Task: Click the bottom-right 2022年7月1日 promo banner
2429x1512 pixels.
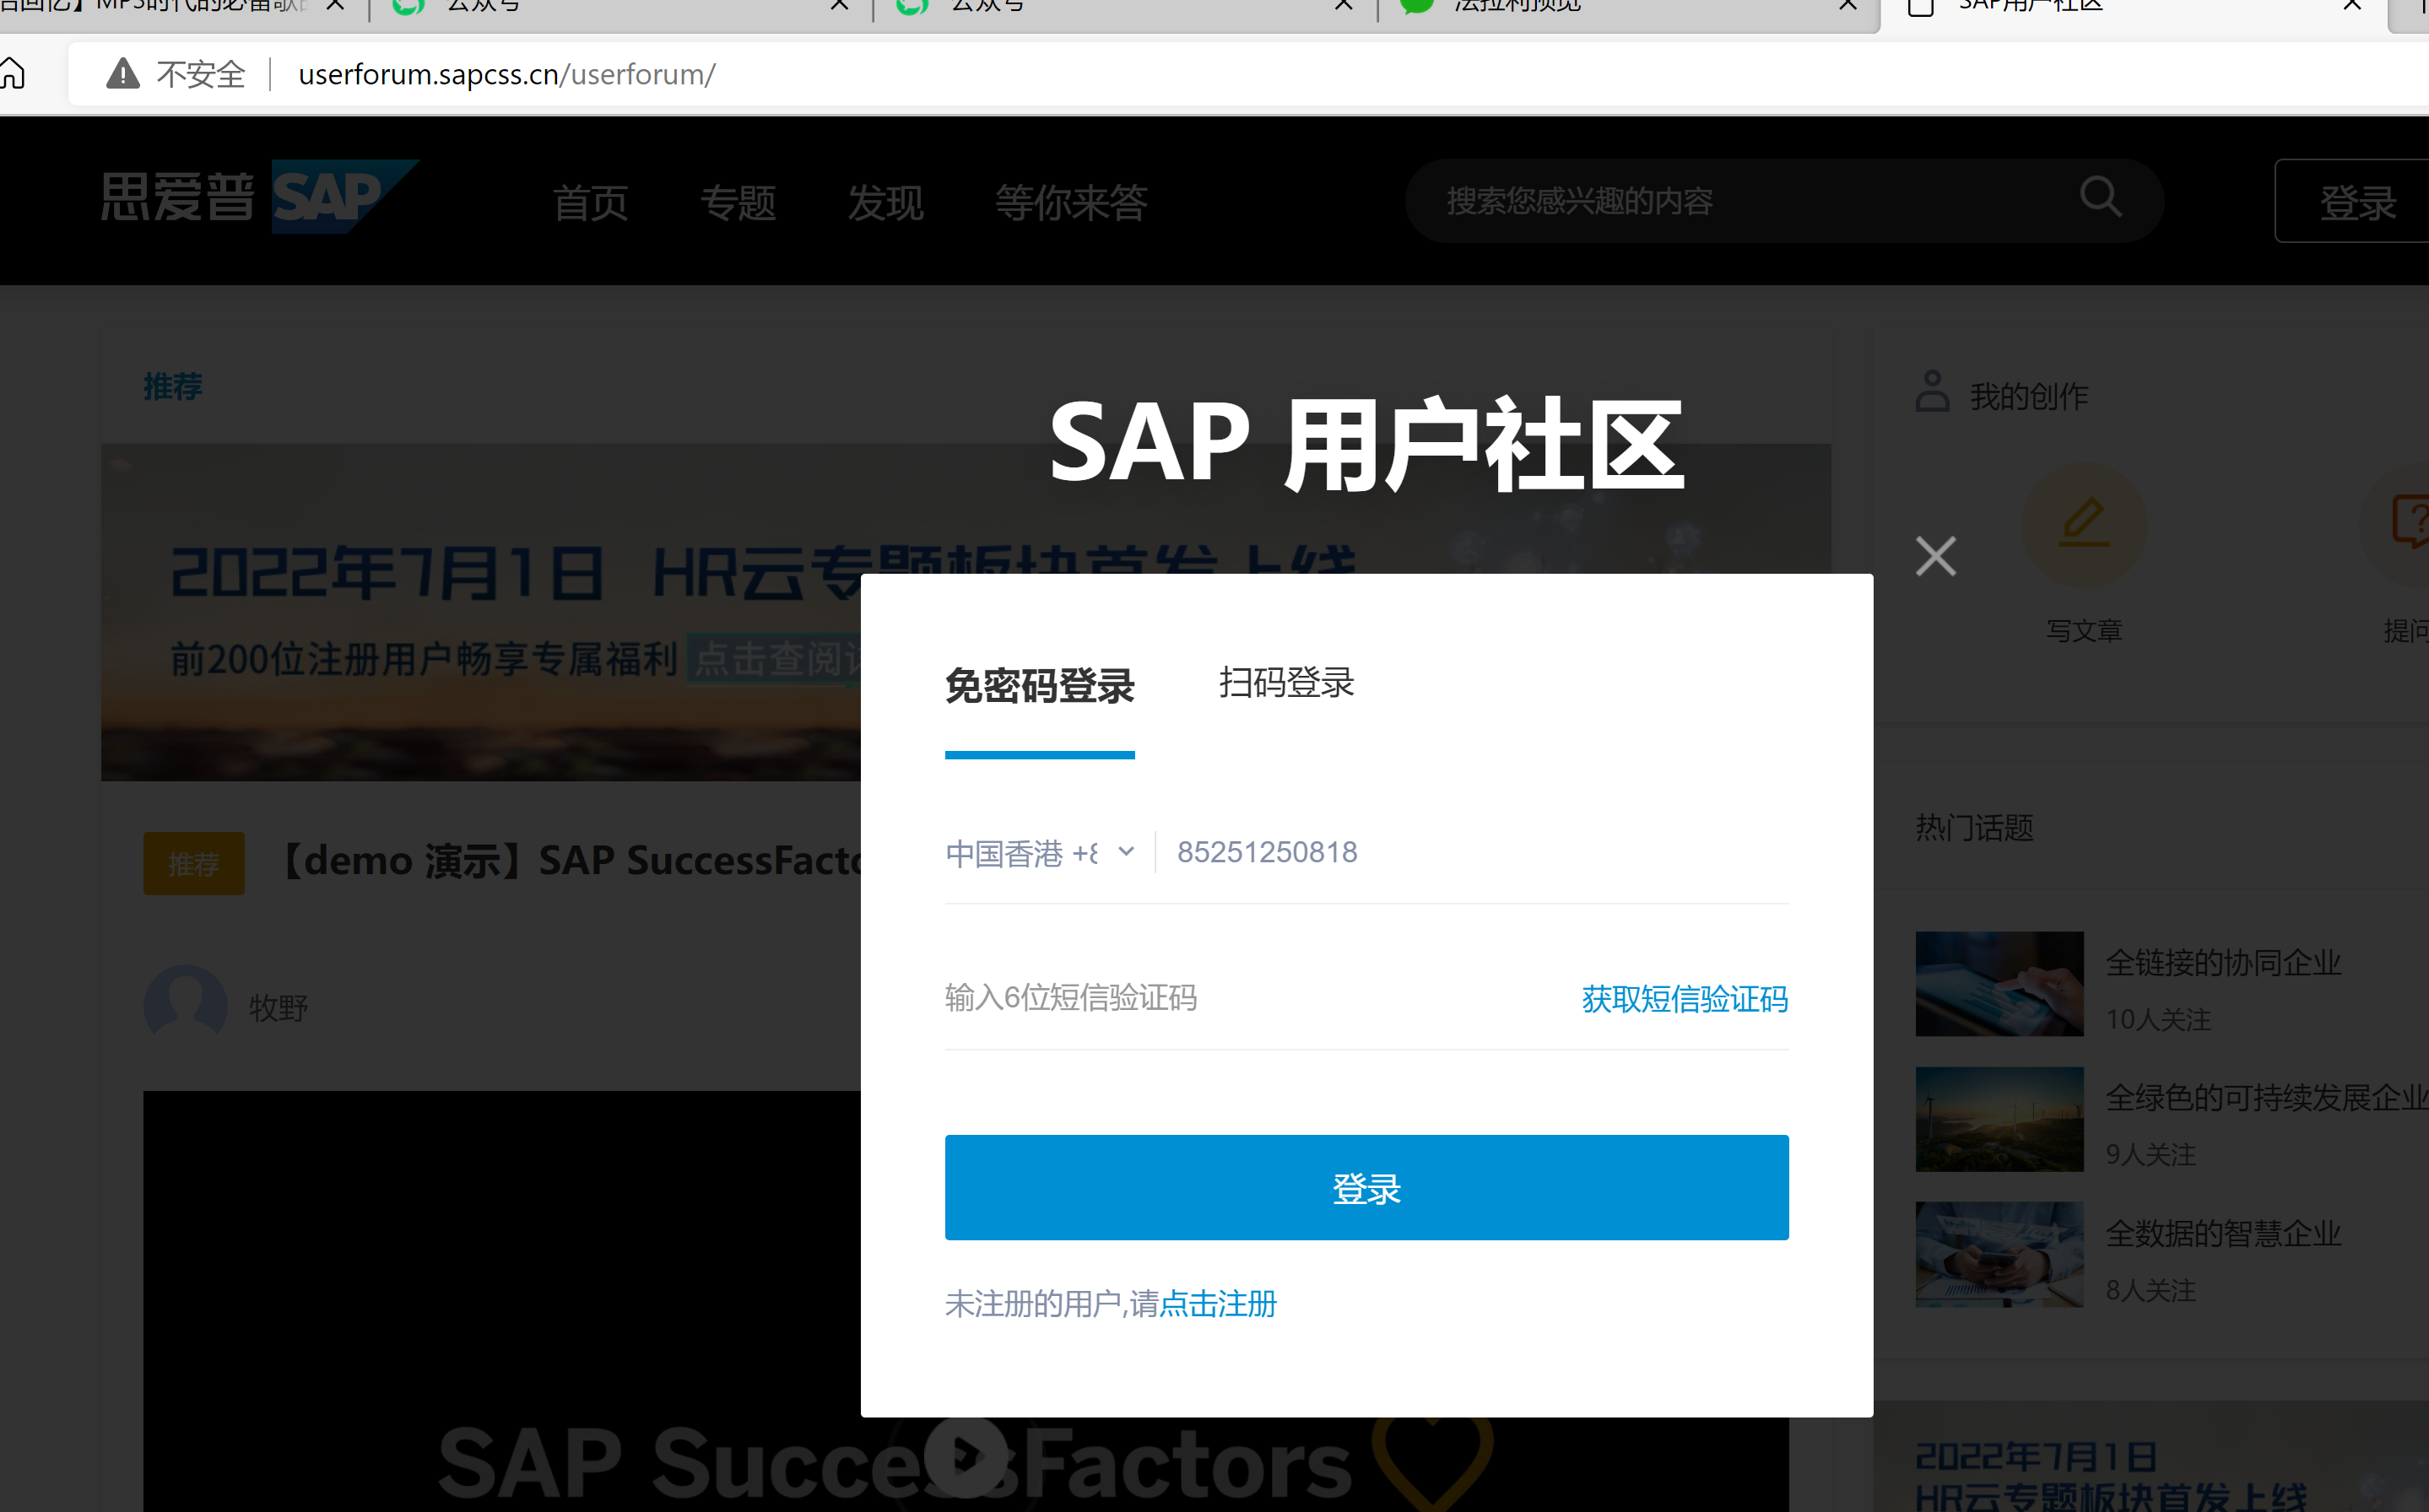Action: [2151, 1456]
